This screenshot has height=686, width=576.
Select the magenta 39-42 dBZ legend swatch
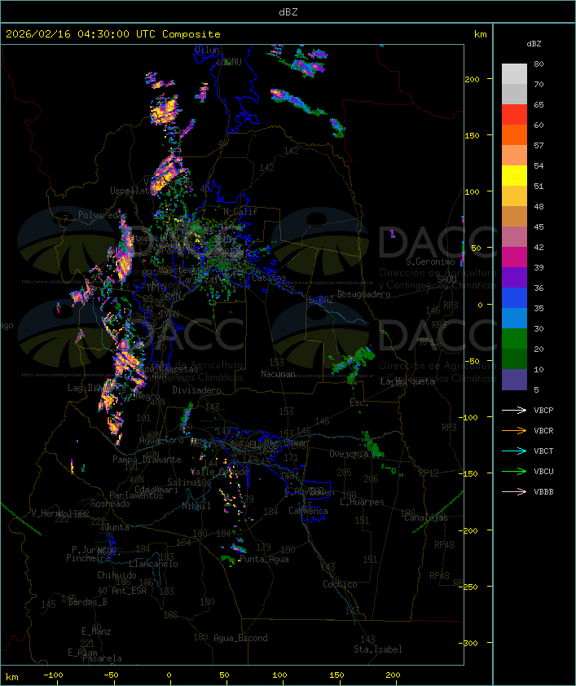[514, 257]
